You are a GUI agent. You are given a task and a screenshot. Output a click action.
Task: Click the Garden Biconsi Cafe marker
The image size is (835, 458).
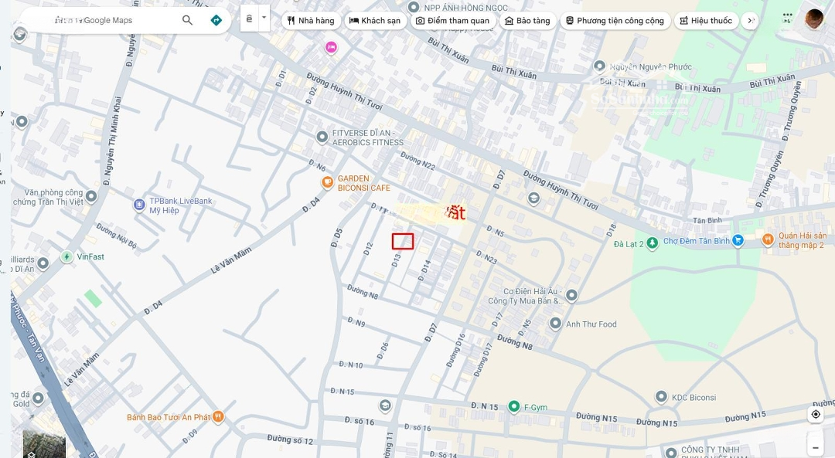[327, 183]
